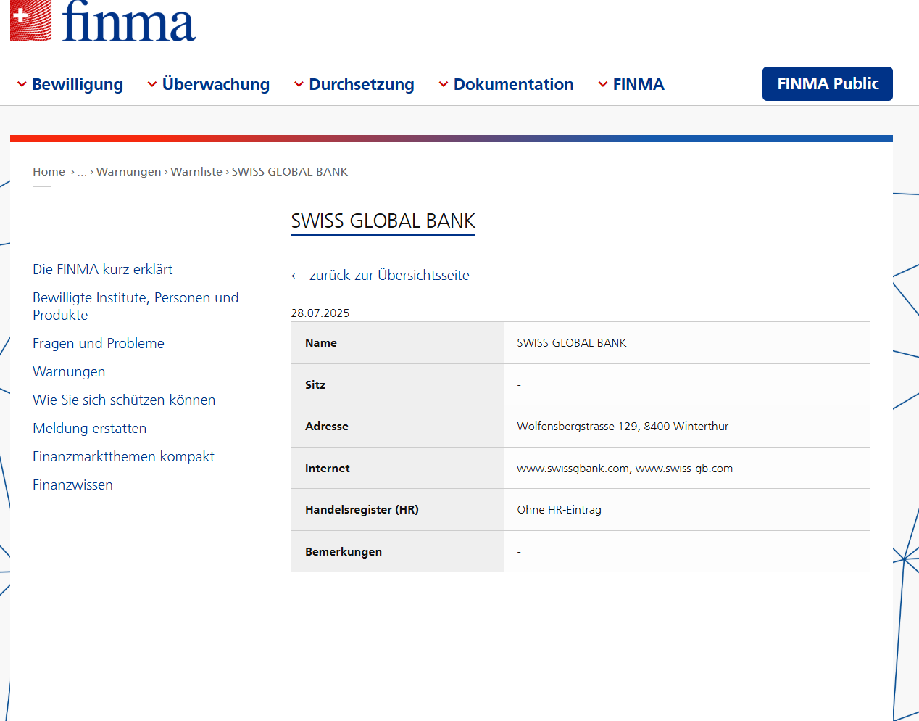
Task: Click the FINMA Public button
Action: pyautogui.click(x=828, y=84)
